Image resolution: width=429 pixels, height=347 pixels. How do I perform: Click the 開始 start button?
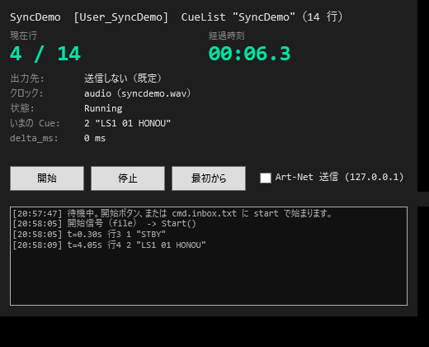coord(47,178)
